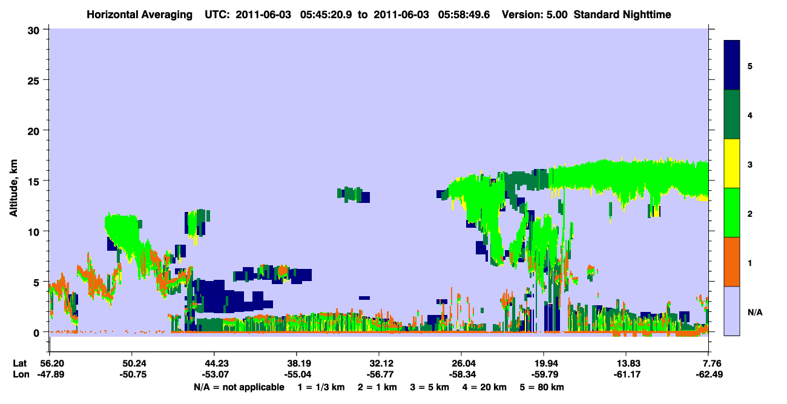Click the longitude value -55.04
The width and height of the screenshot is (787, 404).
pyautogui.click(x=297, y=374)
